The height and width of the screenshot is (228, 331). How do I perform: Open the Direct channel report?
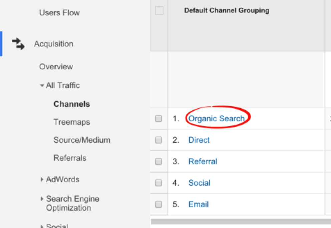pos(199,140)
